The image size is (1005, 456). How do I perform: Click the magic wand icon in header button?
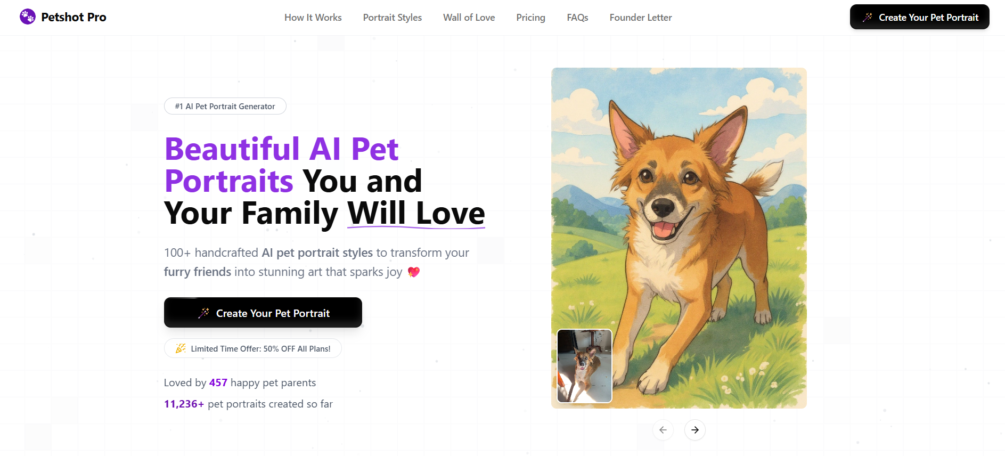pyautogui.click(x=868, y=17)
